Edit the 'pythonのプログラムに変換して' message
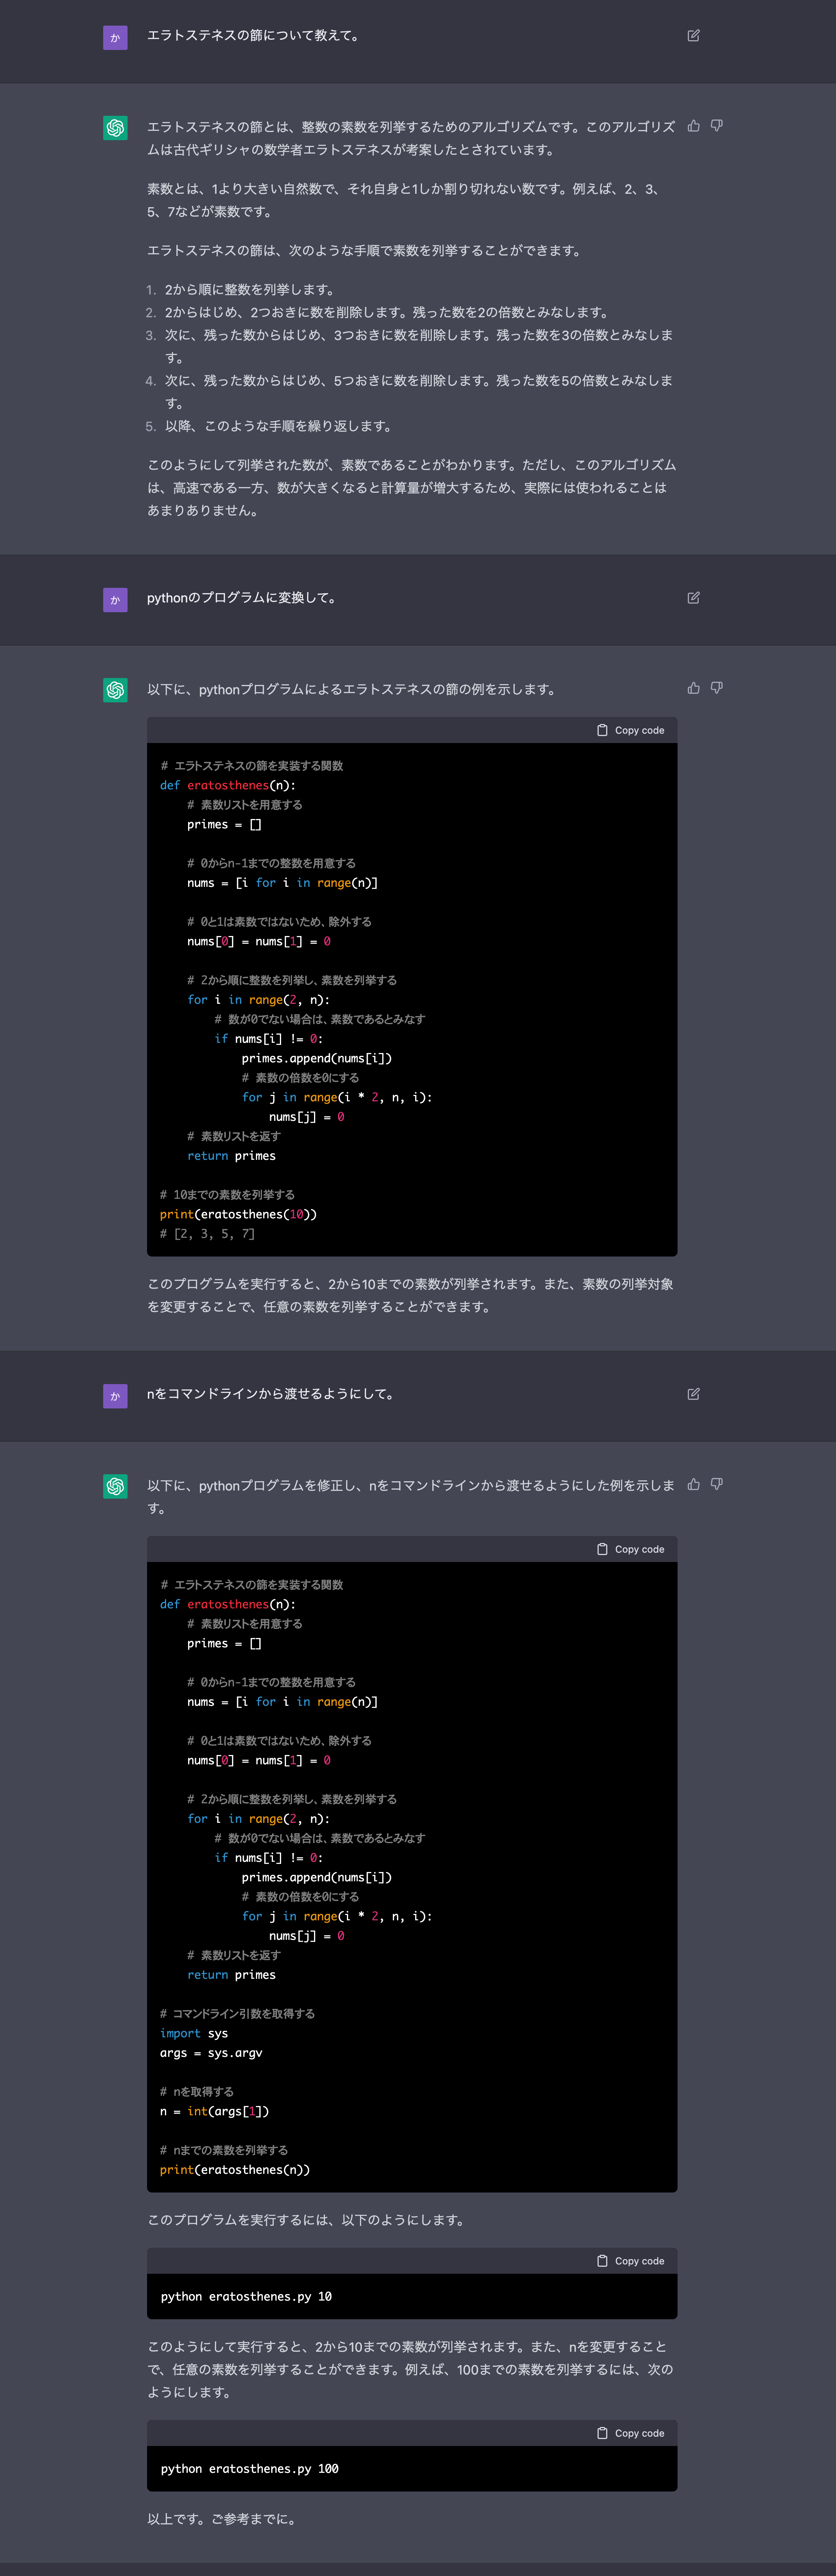The height and width of the screenshot is (2576, 836). pos(693,598)
